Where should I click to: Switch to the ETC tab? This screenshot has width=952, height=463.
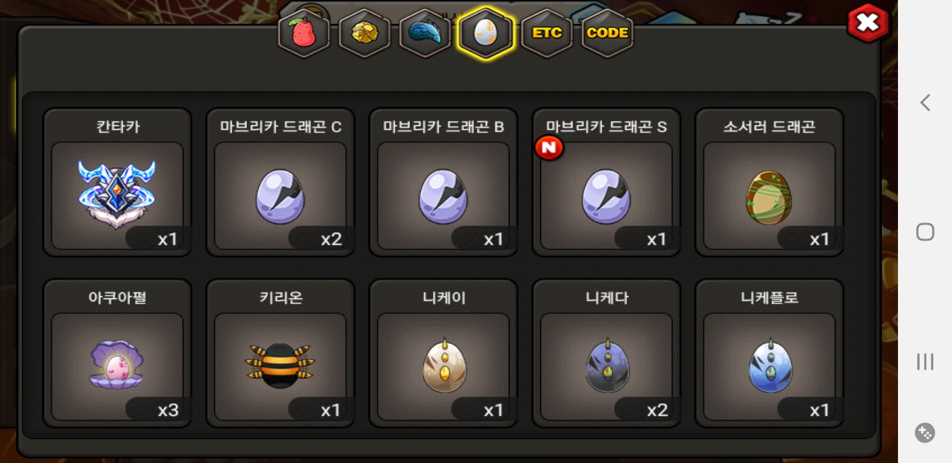[x=547, y=33]
